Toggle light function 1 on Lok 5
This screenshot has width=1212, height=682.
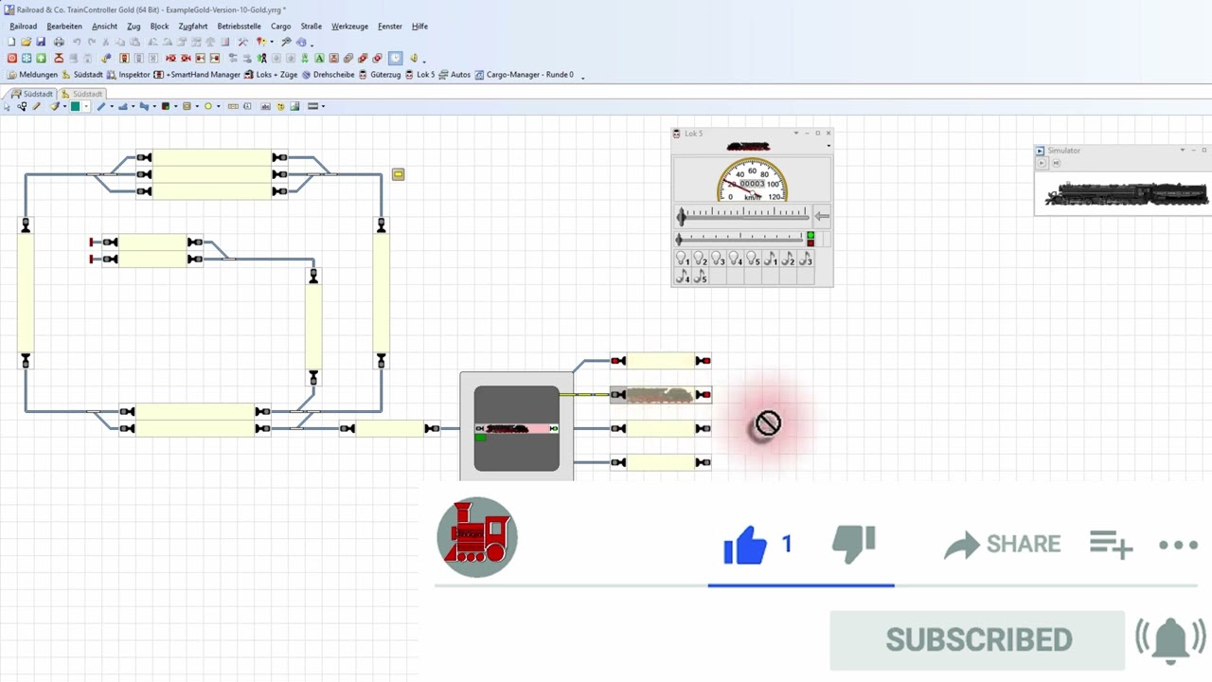tap(682, 259)
